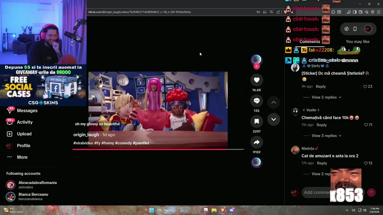Bookmark the video with the favorites icon
383x215 pixels.
(x=256, y=121)
